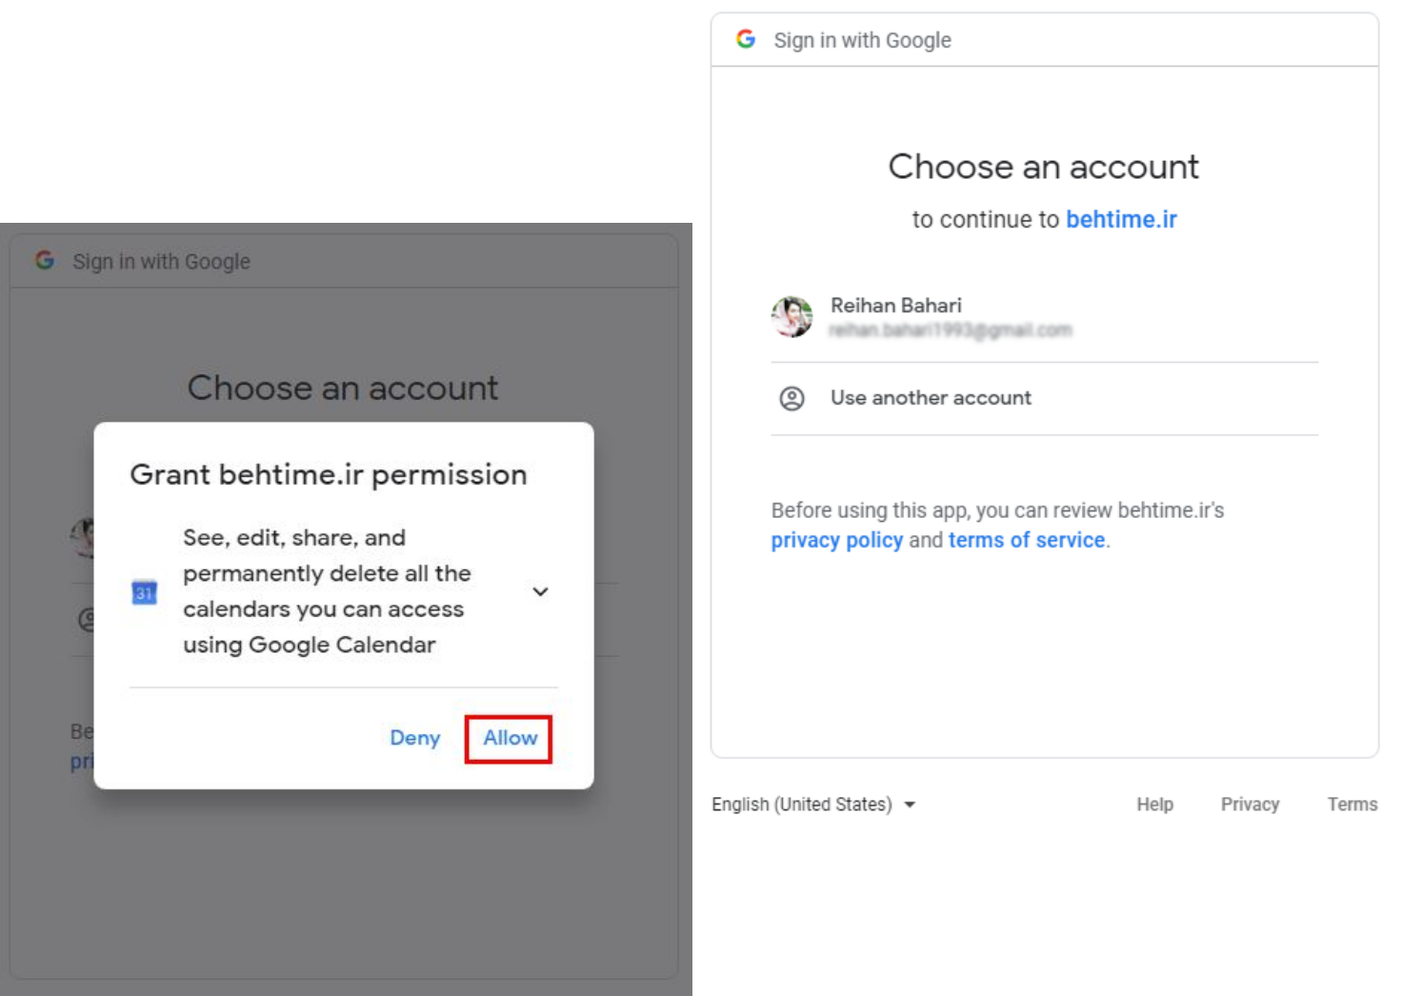The width and height of the screenshot is (1402, 996).
Task: Select the Use another account option
Action: pos(931,398)
